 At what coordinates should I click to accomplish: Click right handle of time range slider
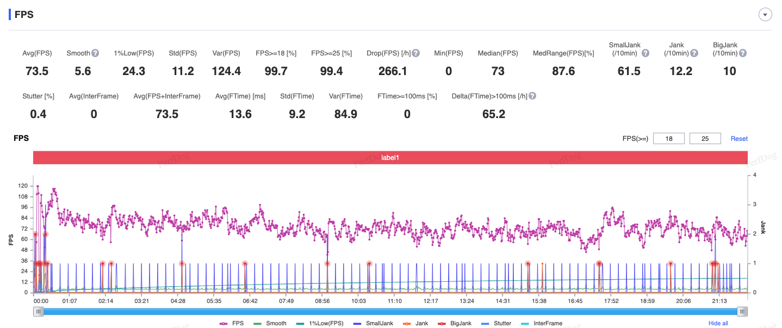742,312
